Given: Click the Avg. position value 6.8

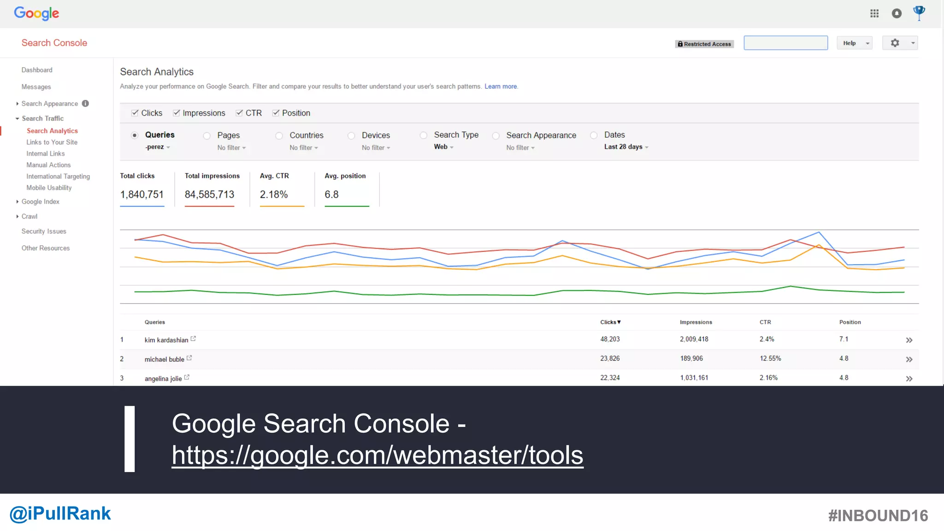Looking at the screenshot, I should pyautogui.click(x=331, y=195).
